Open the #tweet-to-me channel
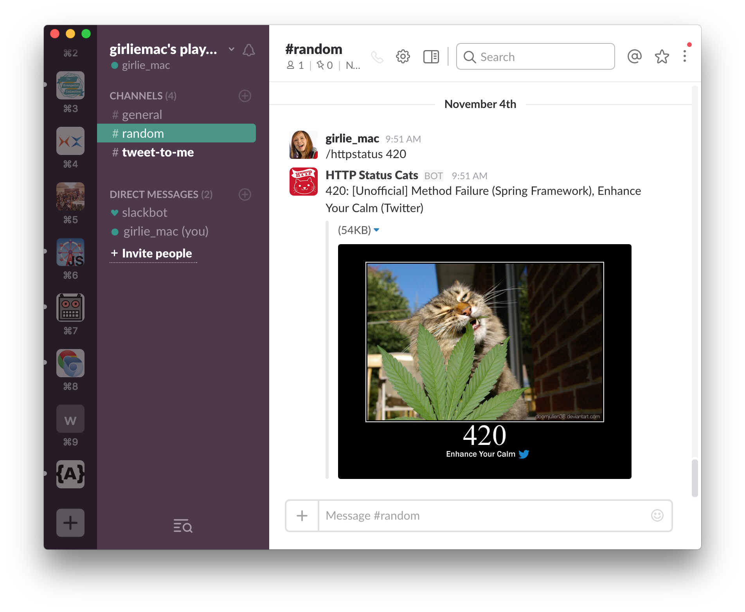Screen dimensions: 745x612 (x=158, y=152)
